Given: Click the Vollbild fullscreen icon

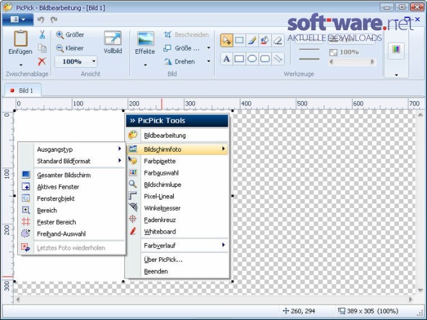Looking at the screenshot, I should [x=113, y=38].
